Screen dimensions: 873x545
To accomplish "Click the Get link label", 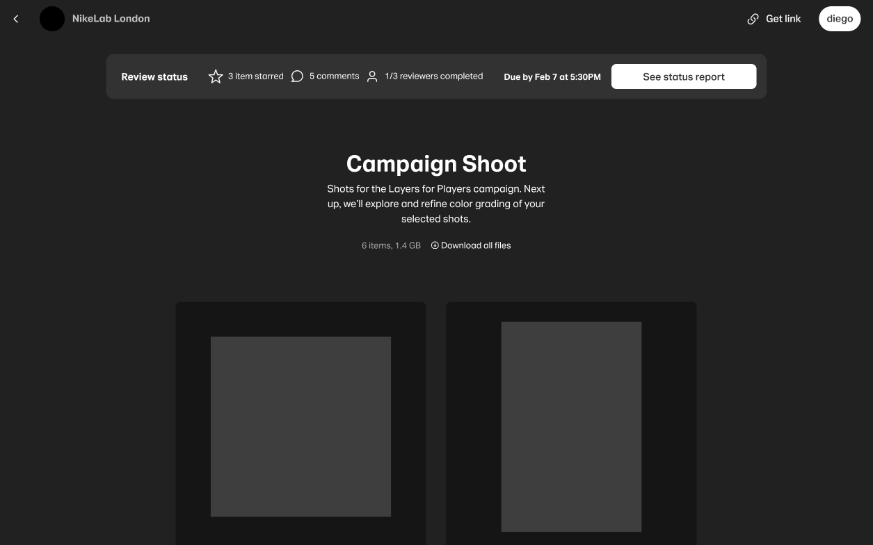I will (x=783, y=19).
